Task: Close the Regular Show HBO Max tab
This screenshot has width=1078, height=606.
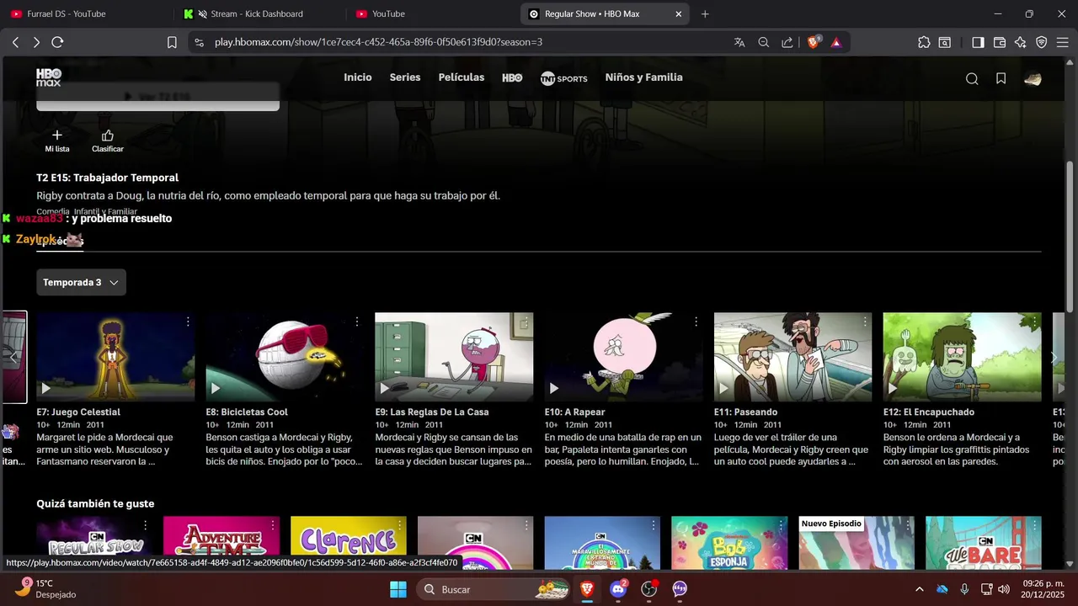Action: click(679, 13)
